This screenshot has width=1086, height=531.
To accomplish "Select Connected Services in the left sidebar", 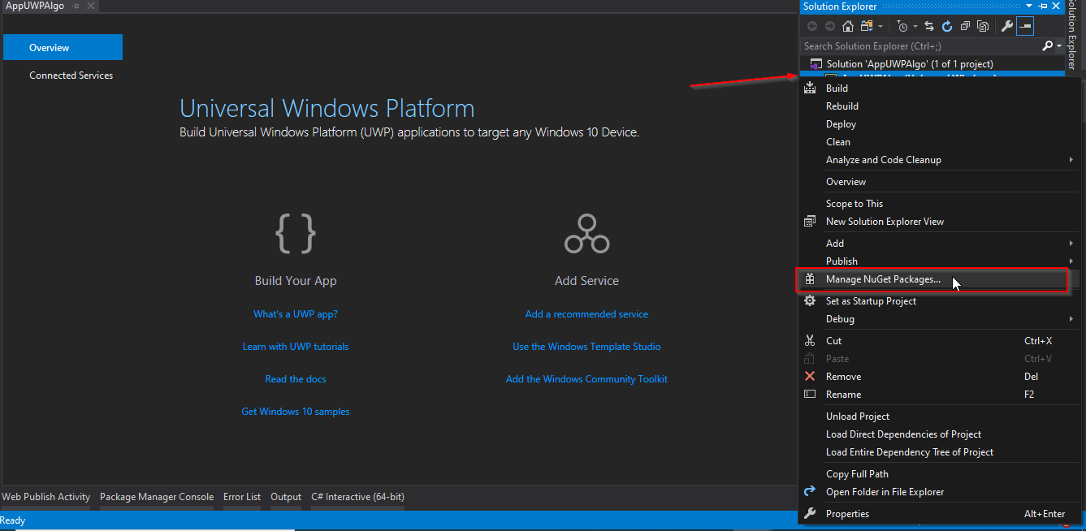I will [x=71, y=76].
